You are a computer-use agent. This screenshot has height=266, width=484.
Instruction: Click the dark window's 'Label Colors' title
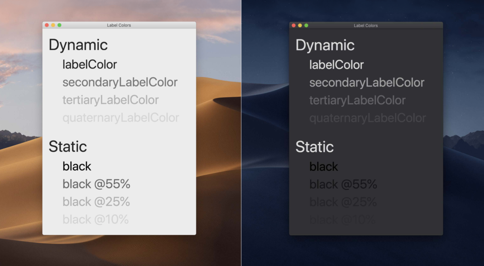click(366, 25)
